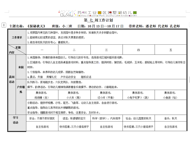This screenshot has width=190, height=143.
Task: Select the Monday column header 一
Action: [42, 50]
